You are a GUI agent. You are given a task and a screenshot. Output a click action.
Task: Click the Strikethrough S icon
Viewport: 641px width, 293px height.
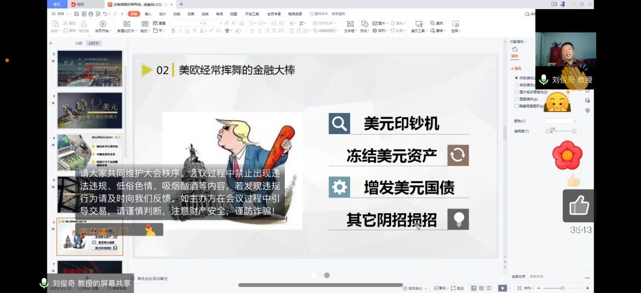(x=195, y=31)
